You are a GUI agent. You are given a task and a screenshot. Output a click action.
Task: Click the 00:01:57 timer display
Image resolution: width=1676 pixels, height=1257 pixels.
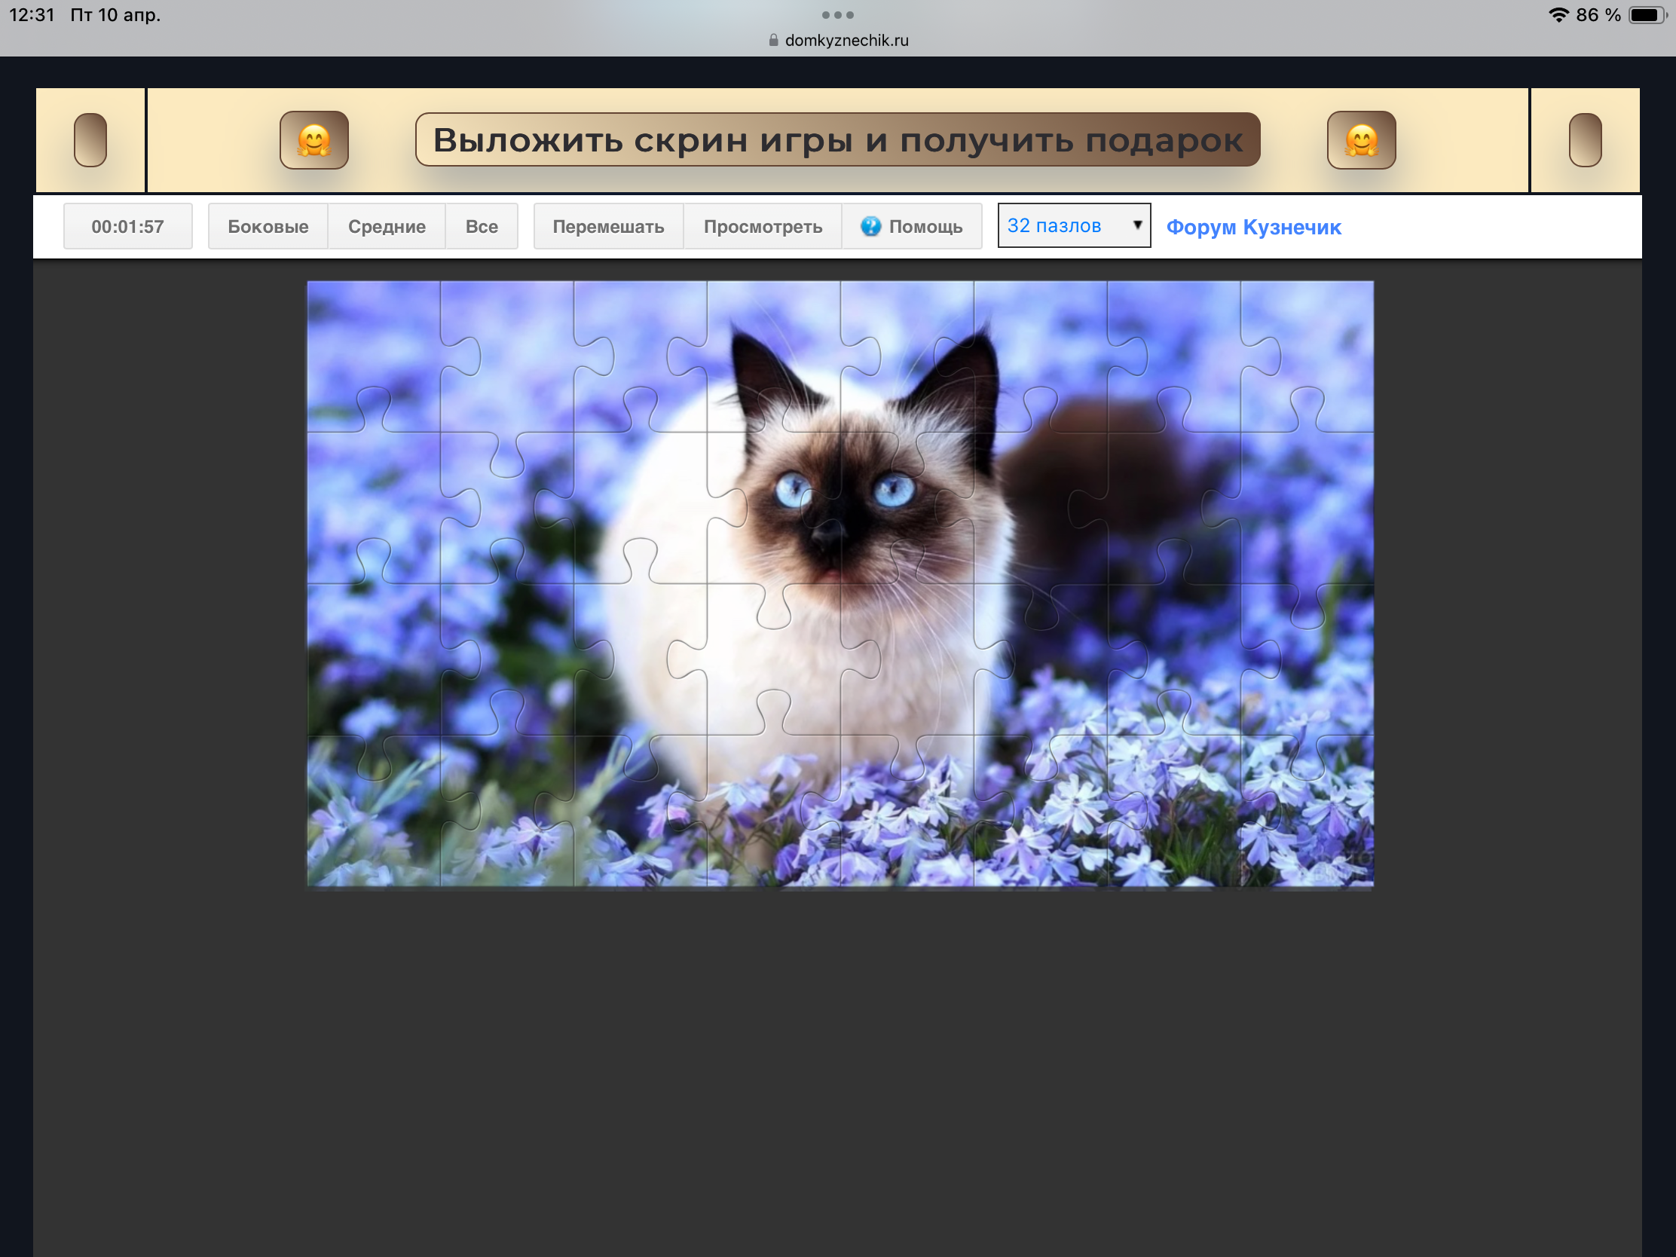click(127, 226)
